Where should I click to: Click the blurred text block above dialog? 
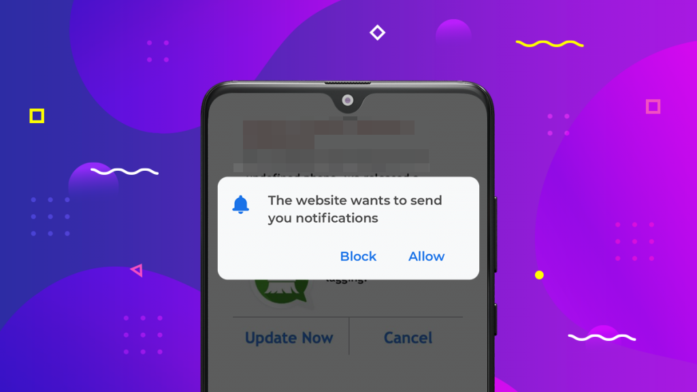tap(331, 147)
